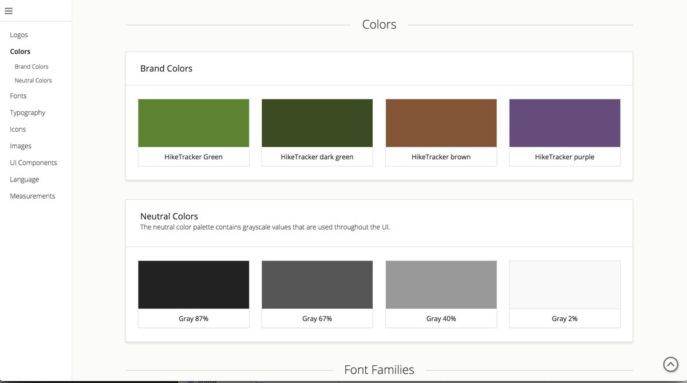Click the Gray 40% label
The height and width of the screenshot is (383, 687).
441,318
